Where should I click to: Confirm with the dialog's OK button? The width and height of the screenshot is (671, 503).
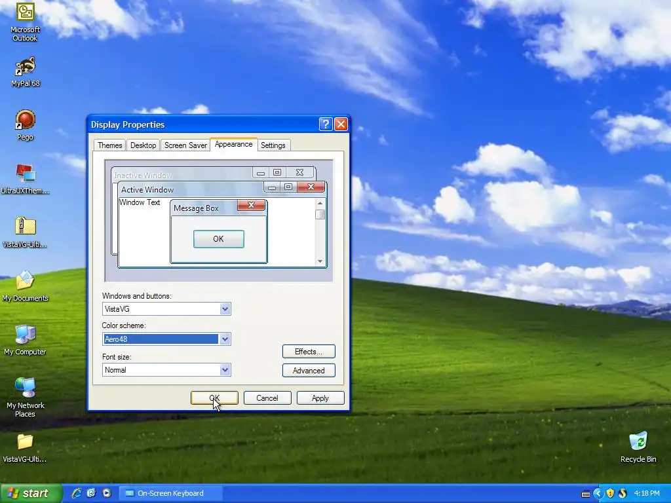214,398
